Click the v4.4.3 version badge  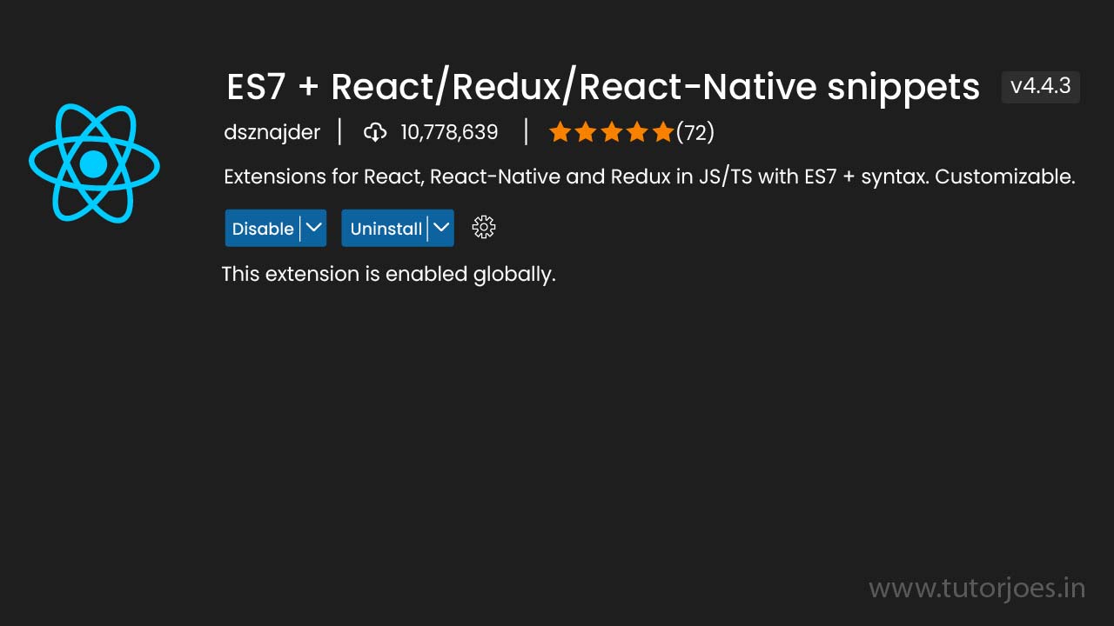[1041, 87]
